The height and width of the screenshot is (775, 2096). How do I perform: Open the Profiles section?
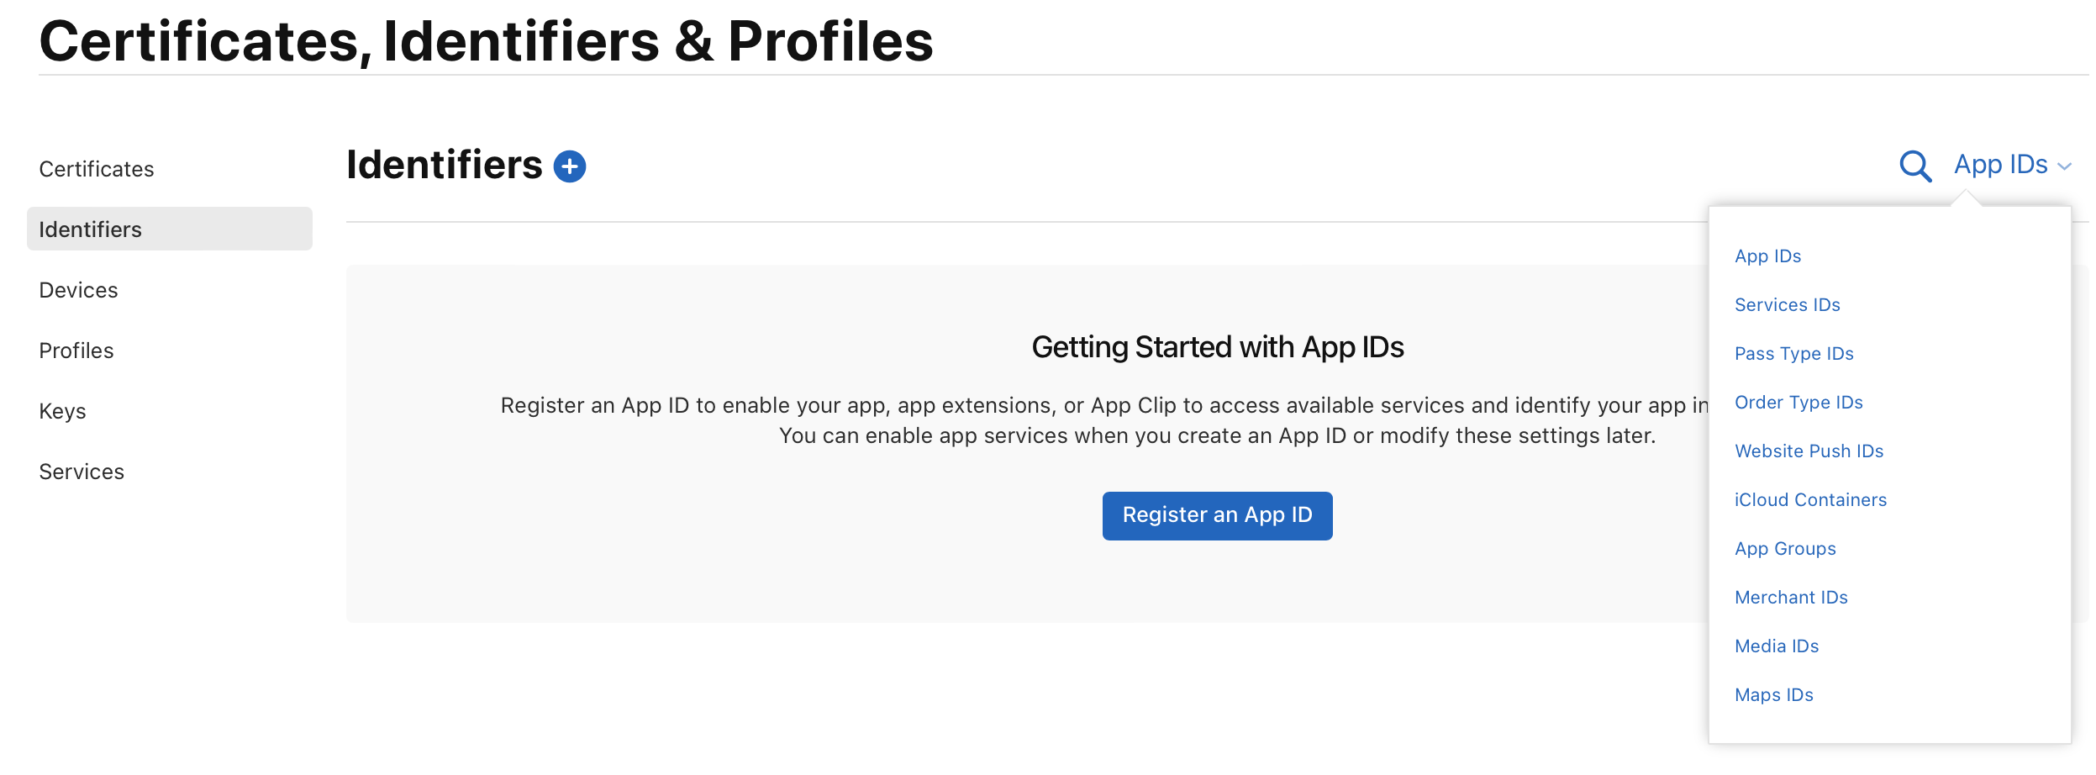coord(76,351)
